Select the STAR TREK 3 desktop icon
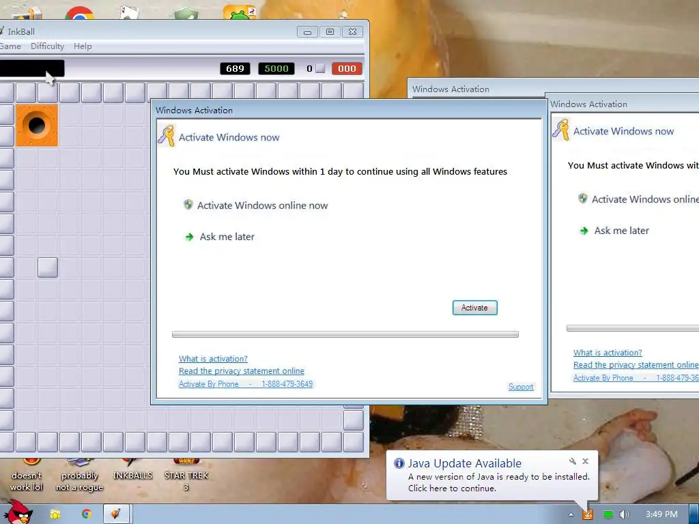Screen dimensions: 699x524 pos(186,475)
